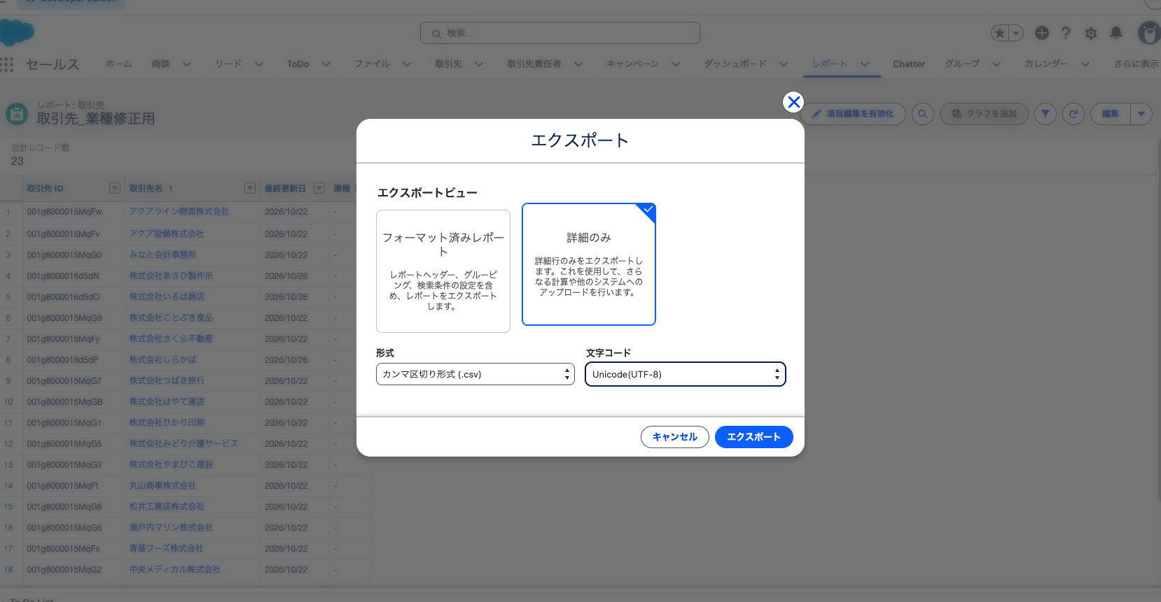This screenshot has width=1161, height=602.
Task: Open the グループ tab
Action: pos(963,64)
